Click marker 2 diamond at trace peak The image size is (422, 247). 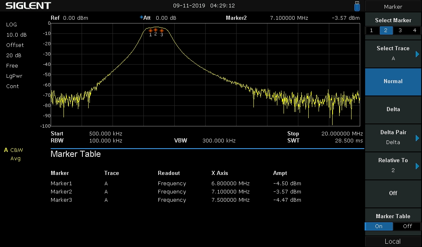pyautogui.click(x=155, y=30)
